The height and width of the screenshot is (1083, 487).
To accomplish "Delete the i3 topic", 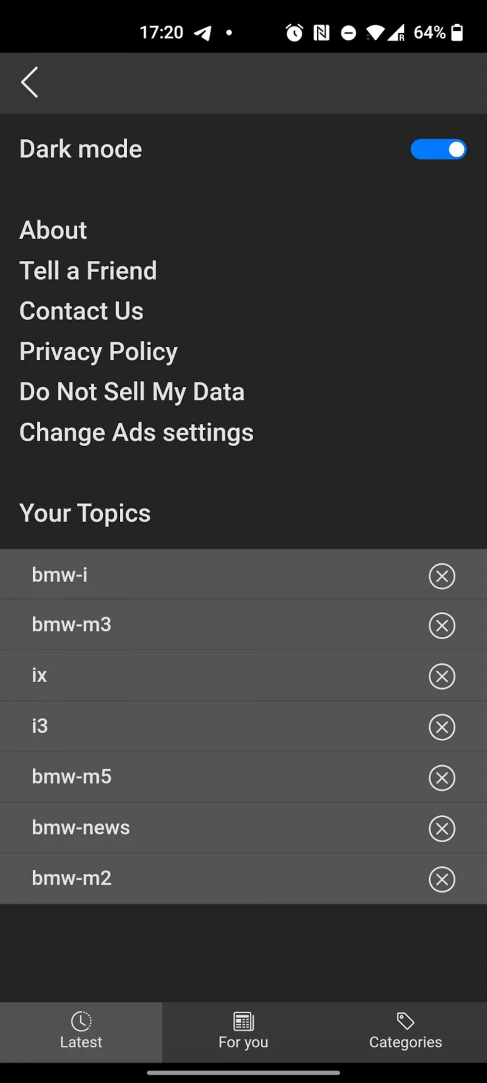I will tap(442, 727).
